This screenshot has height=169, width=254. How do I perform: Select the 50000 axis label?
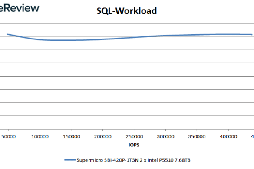point(8,136)
